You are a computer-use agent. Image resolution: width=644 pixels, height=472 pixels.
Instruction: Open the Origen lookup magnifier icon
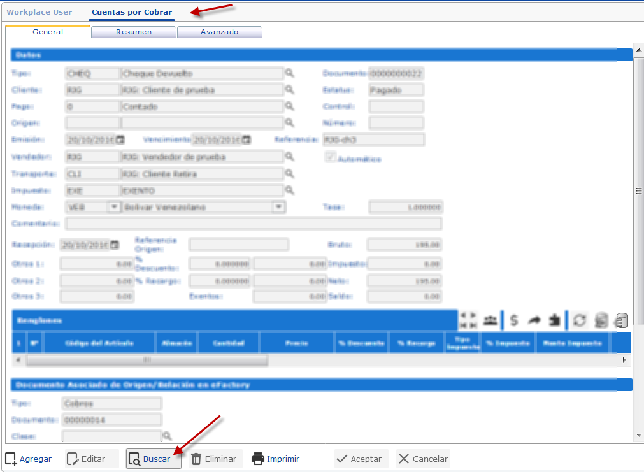pos(290,122)
